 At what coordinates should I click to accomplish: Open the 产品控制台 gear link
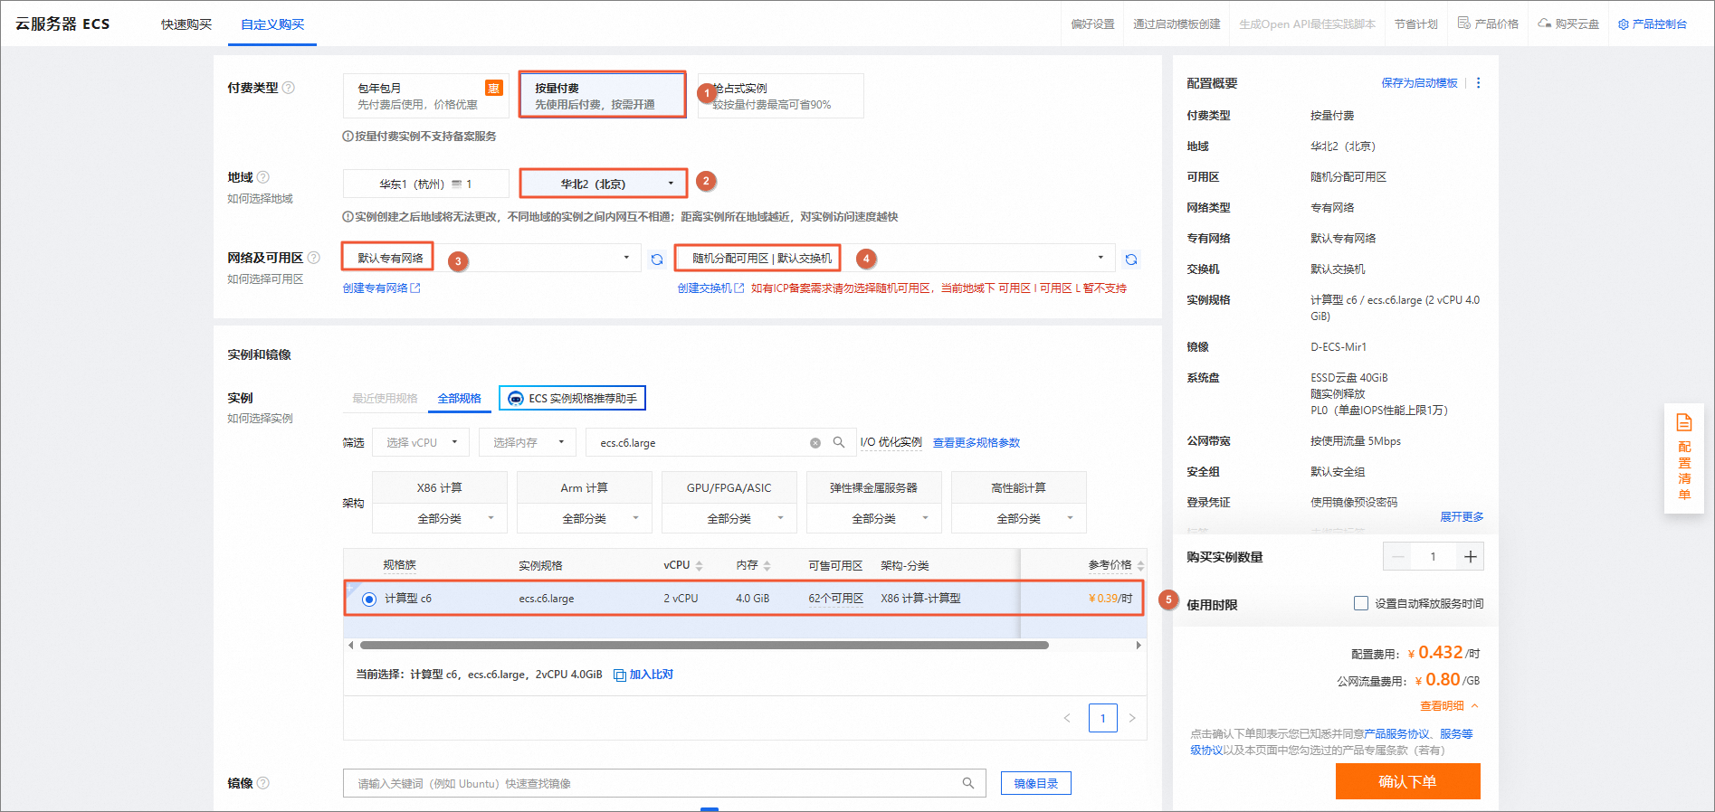point(1653,24)
